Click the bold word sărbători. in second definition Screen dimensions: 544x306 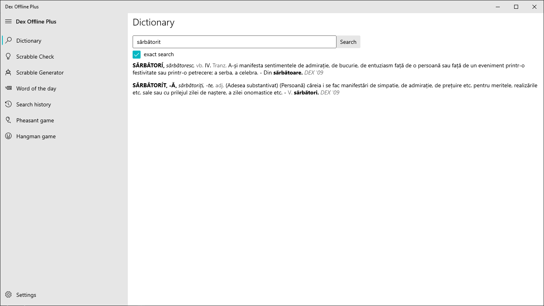pos(306,93)
